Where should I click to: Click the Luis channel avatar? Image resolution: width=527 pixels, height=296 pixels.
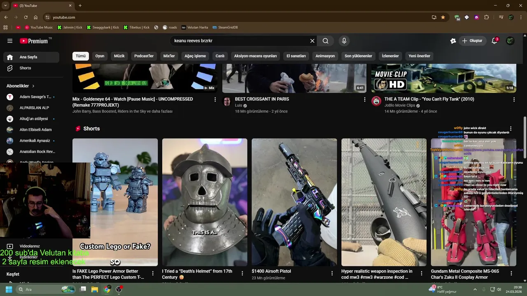[x=227, y=102]
